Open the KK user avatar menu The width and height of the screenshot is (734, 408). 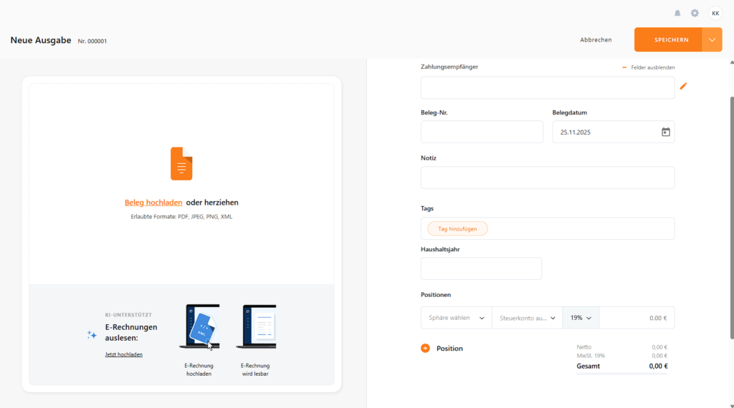[x=715, y=14]
